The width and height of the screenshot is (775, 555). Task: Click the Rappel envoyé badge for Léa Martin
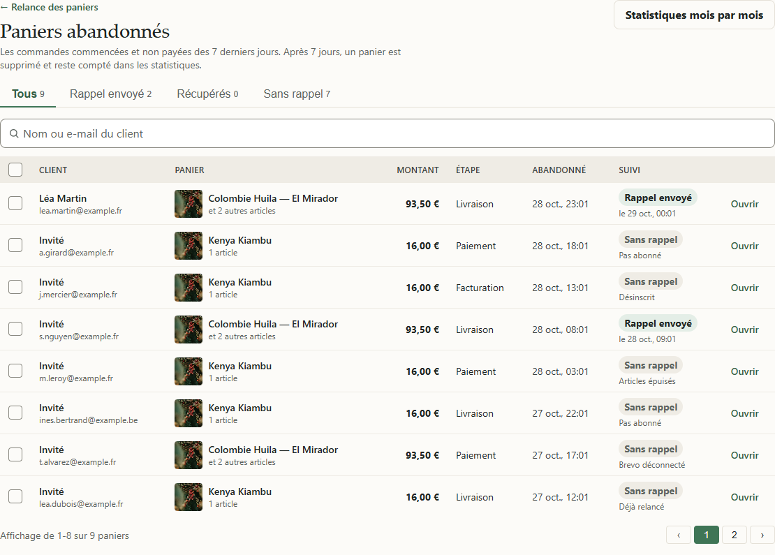tap(658, 198)
